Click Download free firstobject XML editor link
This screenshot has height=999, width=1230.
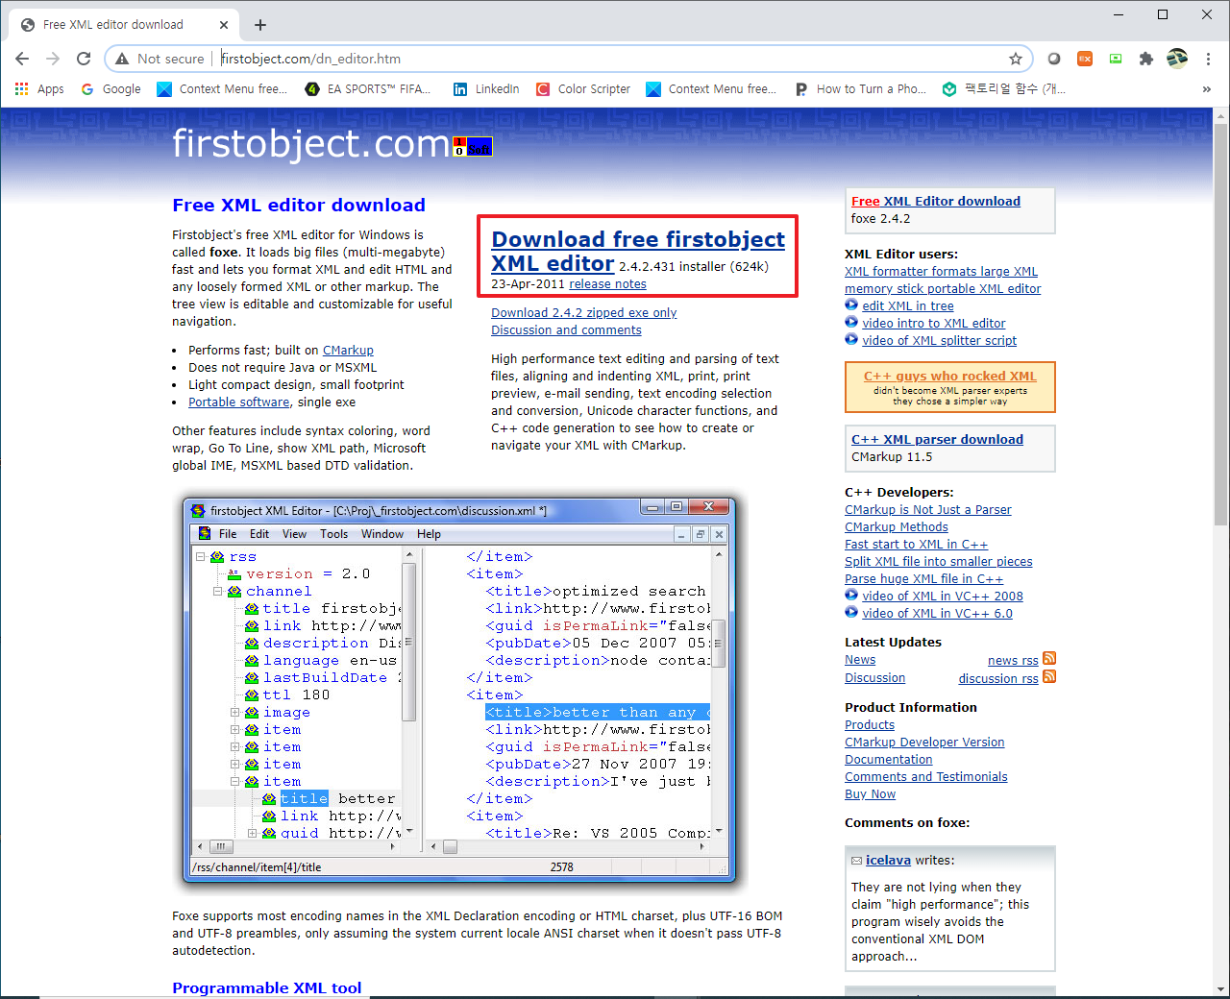point(638,251)
